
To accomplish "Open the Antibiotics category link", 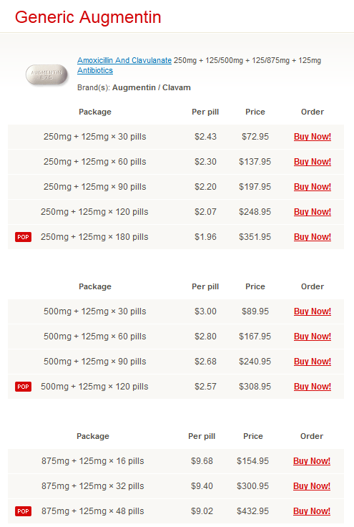I will click(x=95, y=71).
